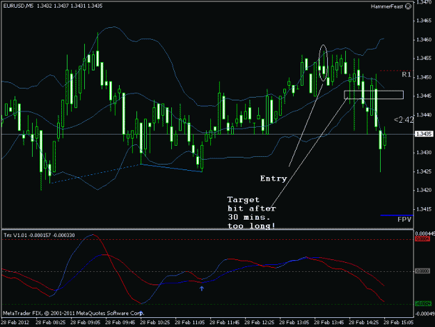Select the HammerFeast expert advisor label
The height and width of the screenshot is (327, 435).
pos(387,6)
